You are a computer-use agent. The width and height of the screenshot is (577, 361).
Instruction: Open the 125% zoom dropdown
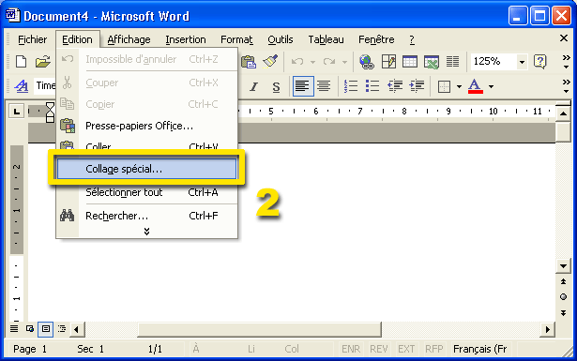coord(522,62)
